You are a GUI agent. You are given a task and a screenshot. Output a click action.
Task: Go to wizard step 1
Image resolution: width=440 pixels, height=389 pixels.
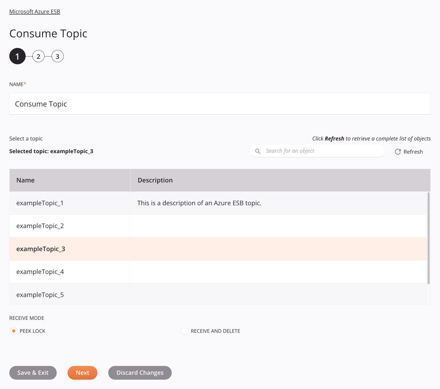(x=17, y=56)
